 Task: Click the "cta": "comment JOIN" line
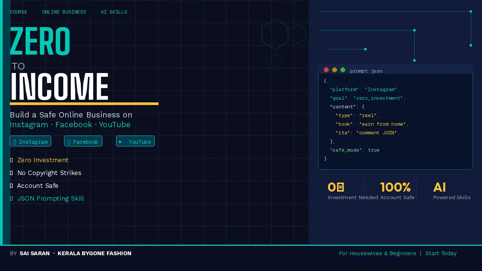point(366,133)
